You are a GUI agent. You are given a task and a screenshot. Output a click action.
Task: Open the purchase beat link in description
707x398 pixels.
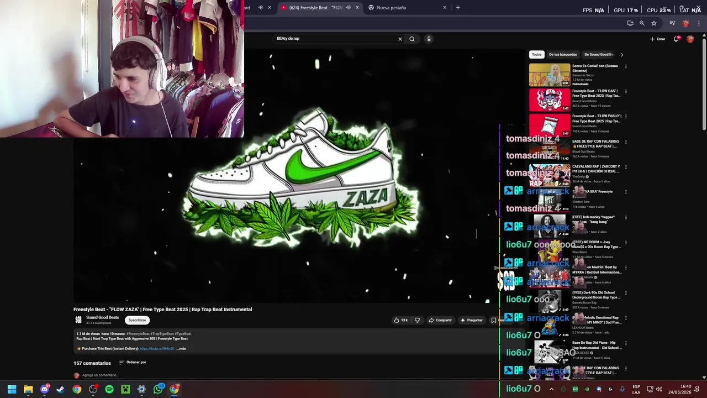pyautogui.click(x=157, y=349)
